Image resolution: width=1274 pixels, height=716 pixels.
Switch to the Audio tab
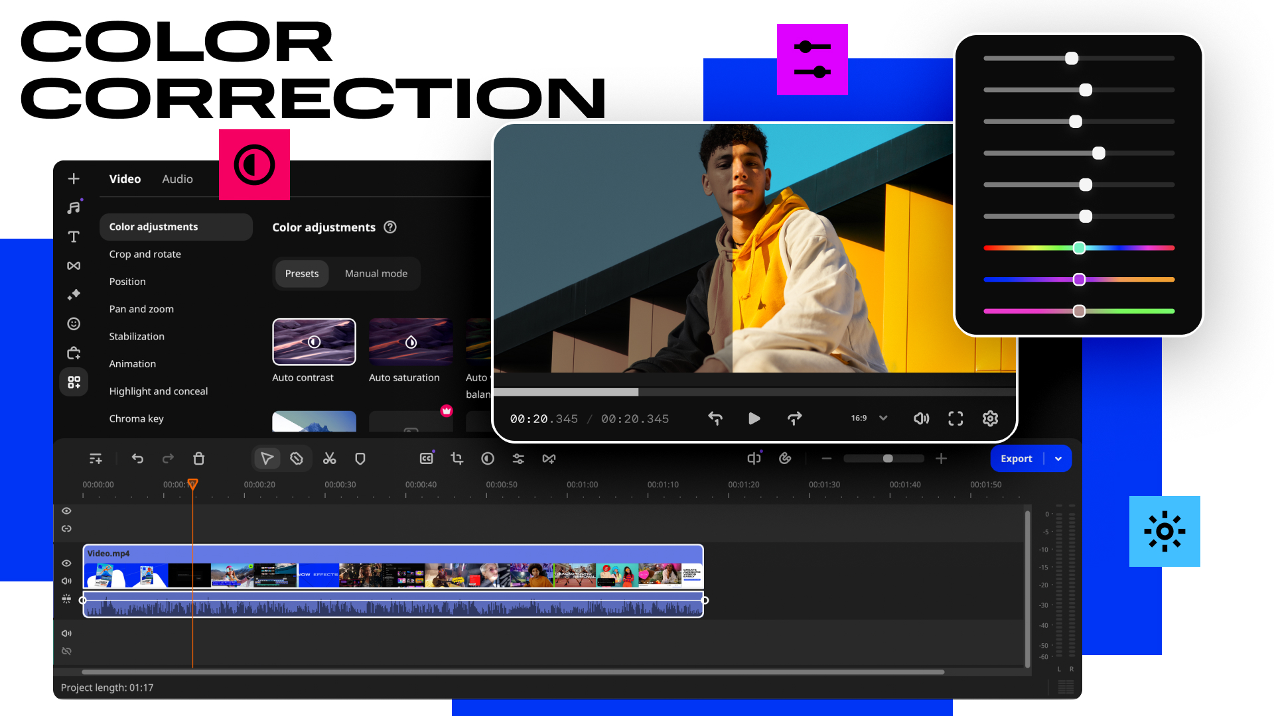coord(177,179)
